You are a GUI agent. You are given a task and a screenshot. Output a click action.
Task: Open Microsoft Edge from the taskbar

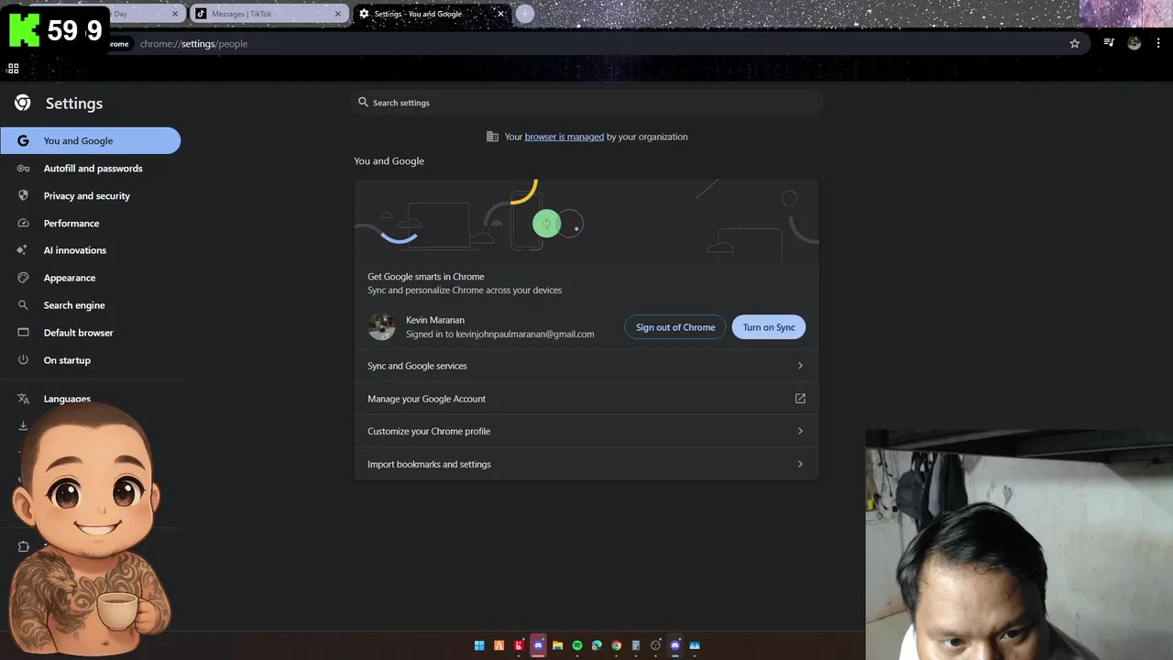click(x=597, y=645)
